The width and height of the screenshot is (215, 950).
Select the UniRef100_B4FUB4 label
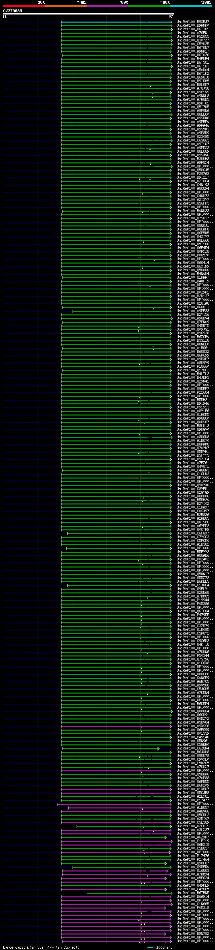pyautogui.click(x=193, y=59)
